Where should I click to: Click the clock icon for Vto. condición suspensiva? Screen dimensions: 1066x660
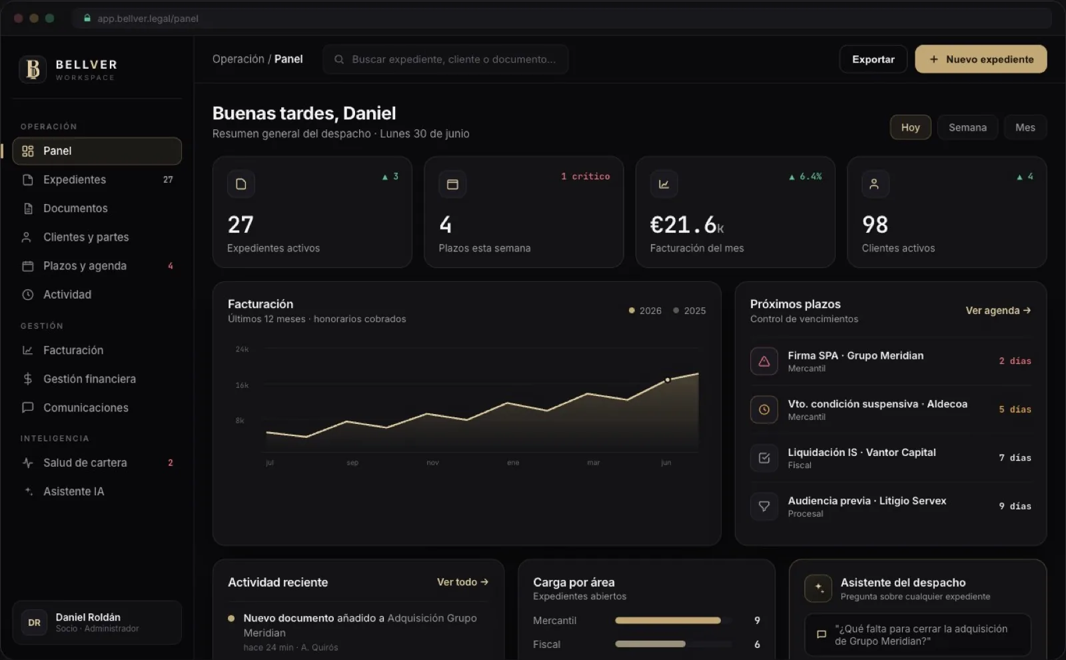tap(764, 409)
